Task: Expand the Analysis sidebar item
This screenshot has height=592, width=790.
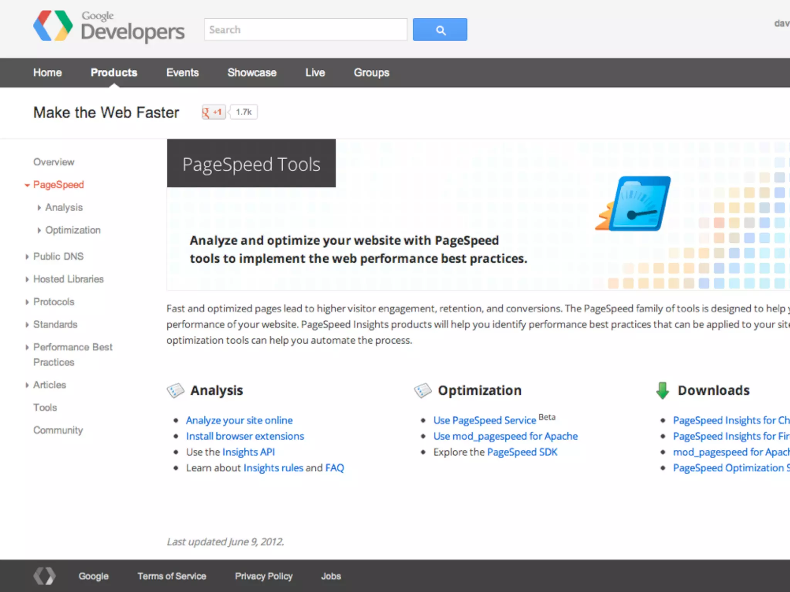Action: click(x=39, y=208)
